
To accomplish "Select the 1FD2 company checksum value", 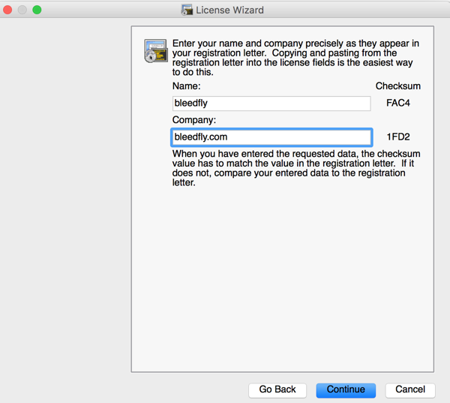I will tap(397, 137).
